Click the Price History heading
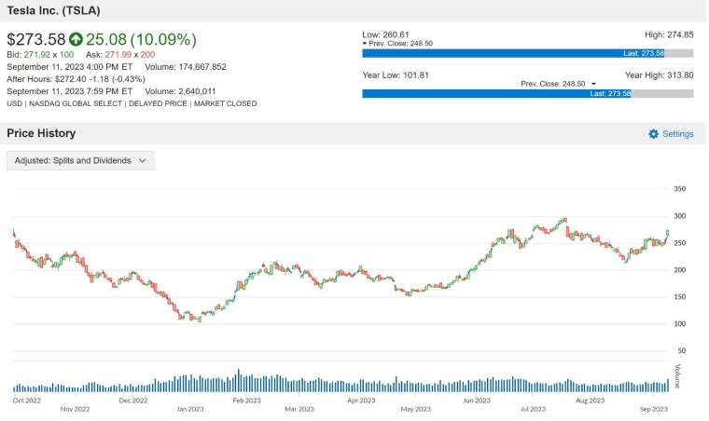The height and width of the screenshot is (421, 709). coord(41,133)
